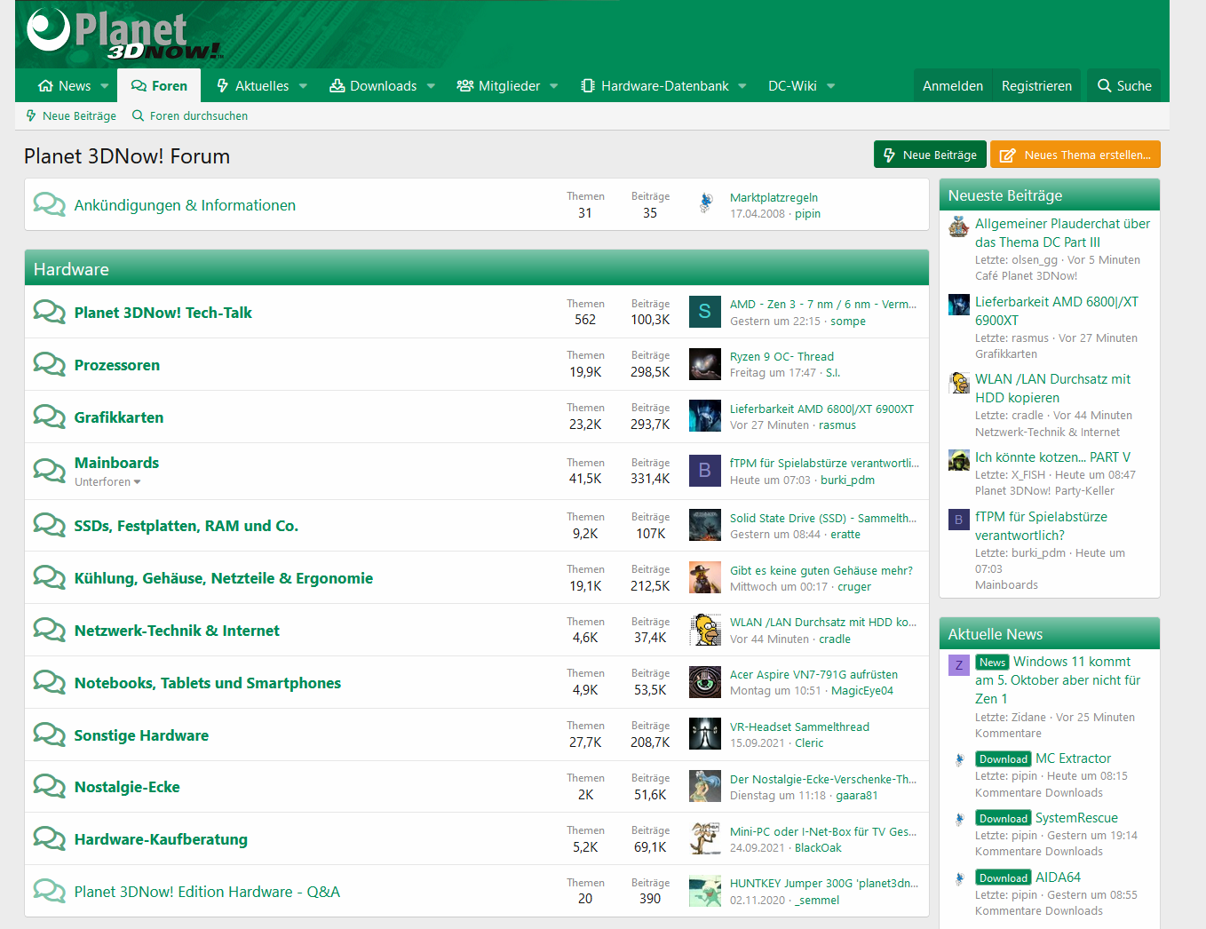Click the Registrieren link
Screen dimensions: 1206x929
[1036, 86]
